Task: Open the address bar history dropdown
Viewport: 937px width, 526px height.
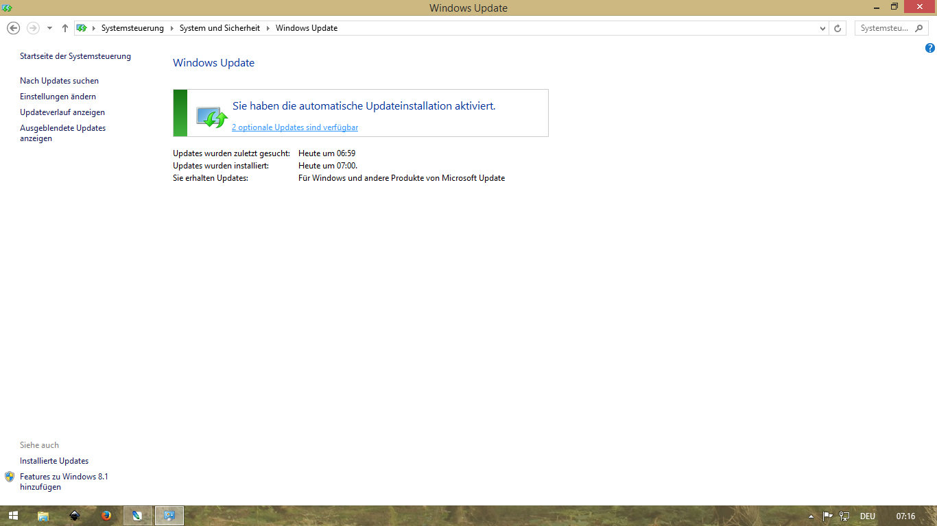Action: [x=823, y=28]
